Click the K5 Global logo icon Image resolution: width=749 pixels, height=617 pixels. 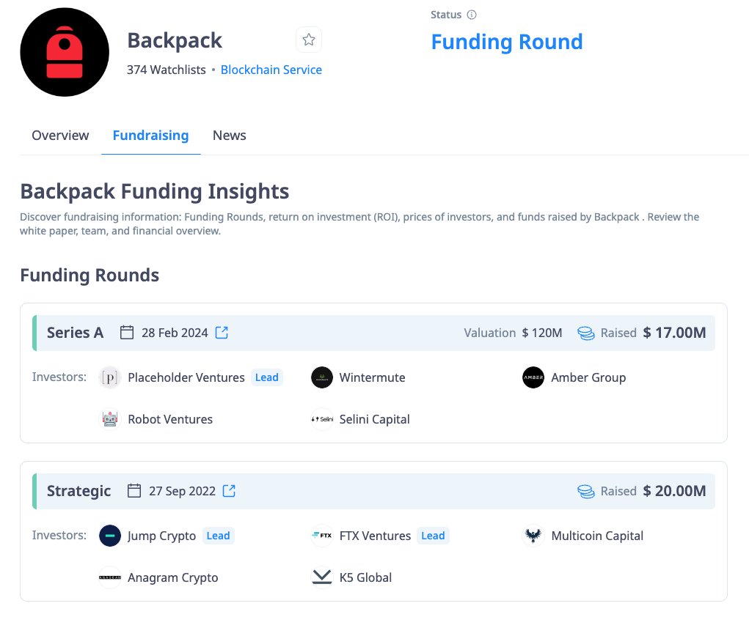pos(322,577)
